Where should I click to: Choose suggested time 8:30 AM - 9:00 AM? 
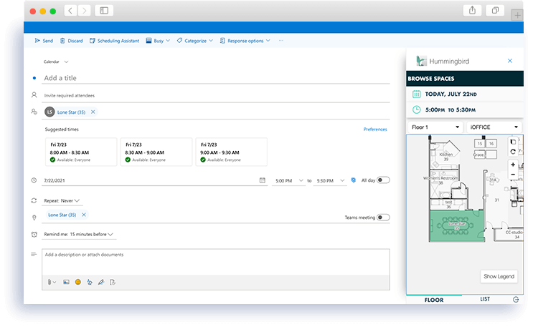coord(156,152)
